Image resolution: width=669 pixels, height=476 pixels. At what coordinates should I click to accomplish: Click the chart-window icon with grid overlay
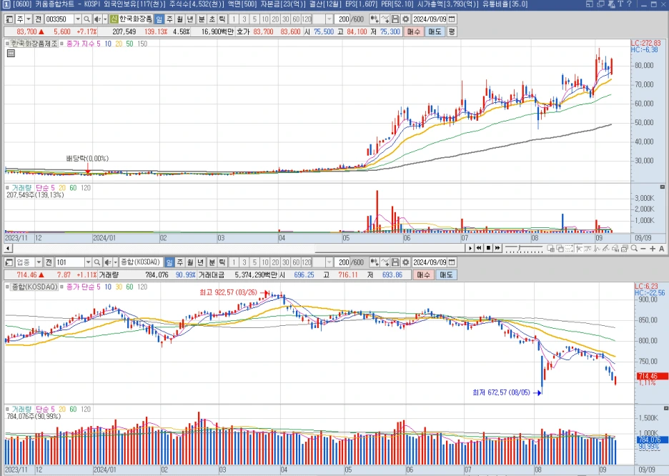(551, 248)
